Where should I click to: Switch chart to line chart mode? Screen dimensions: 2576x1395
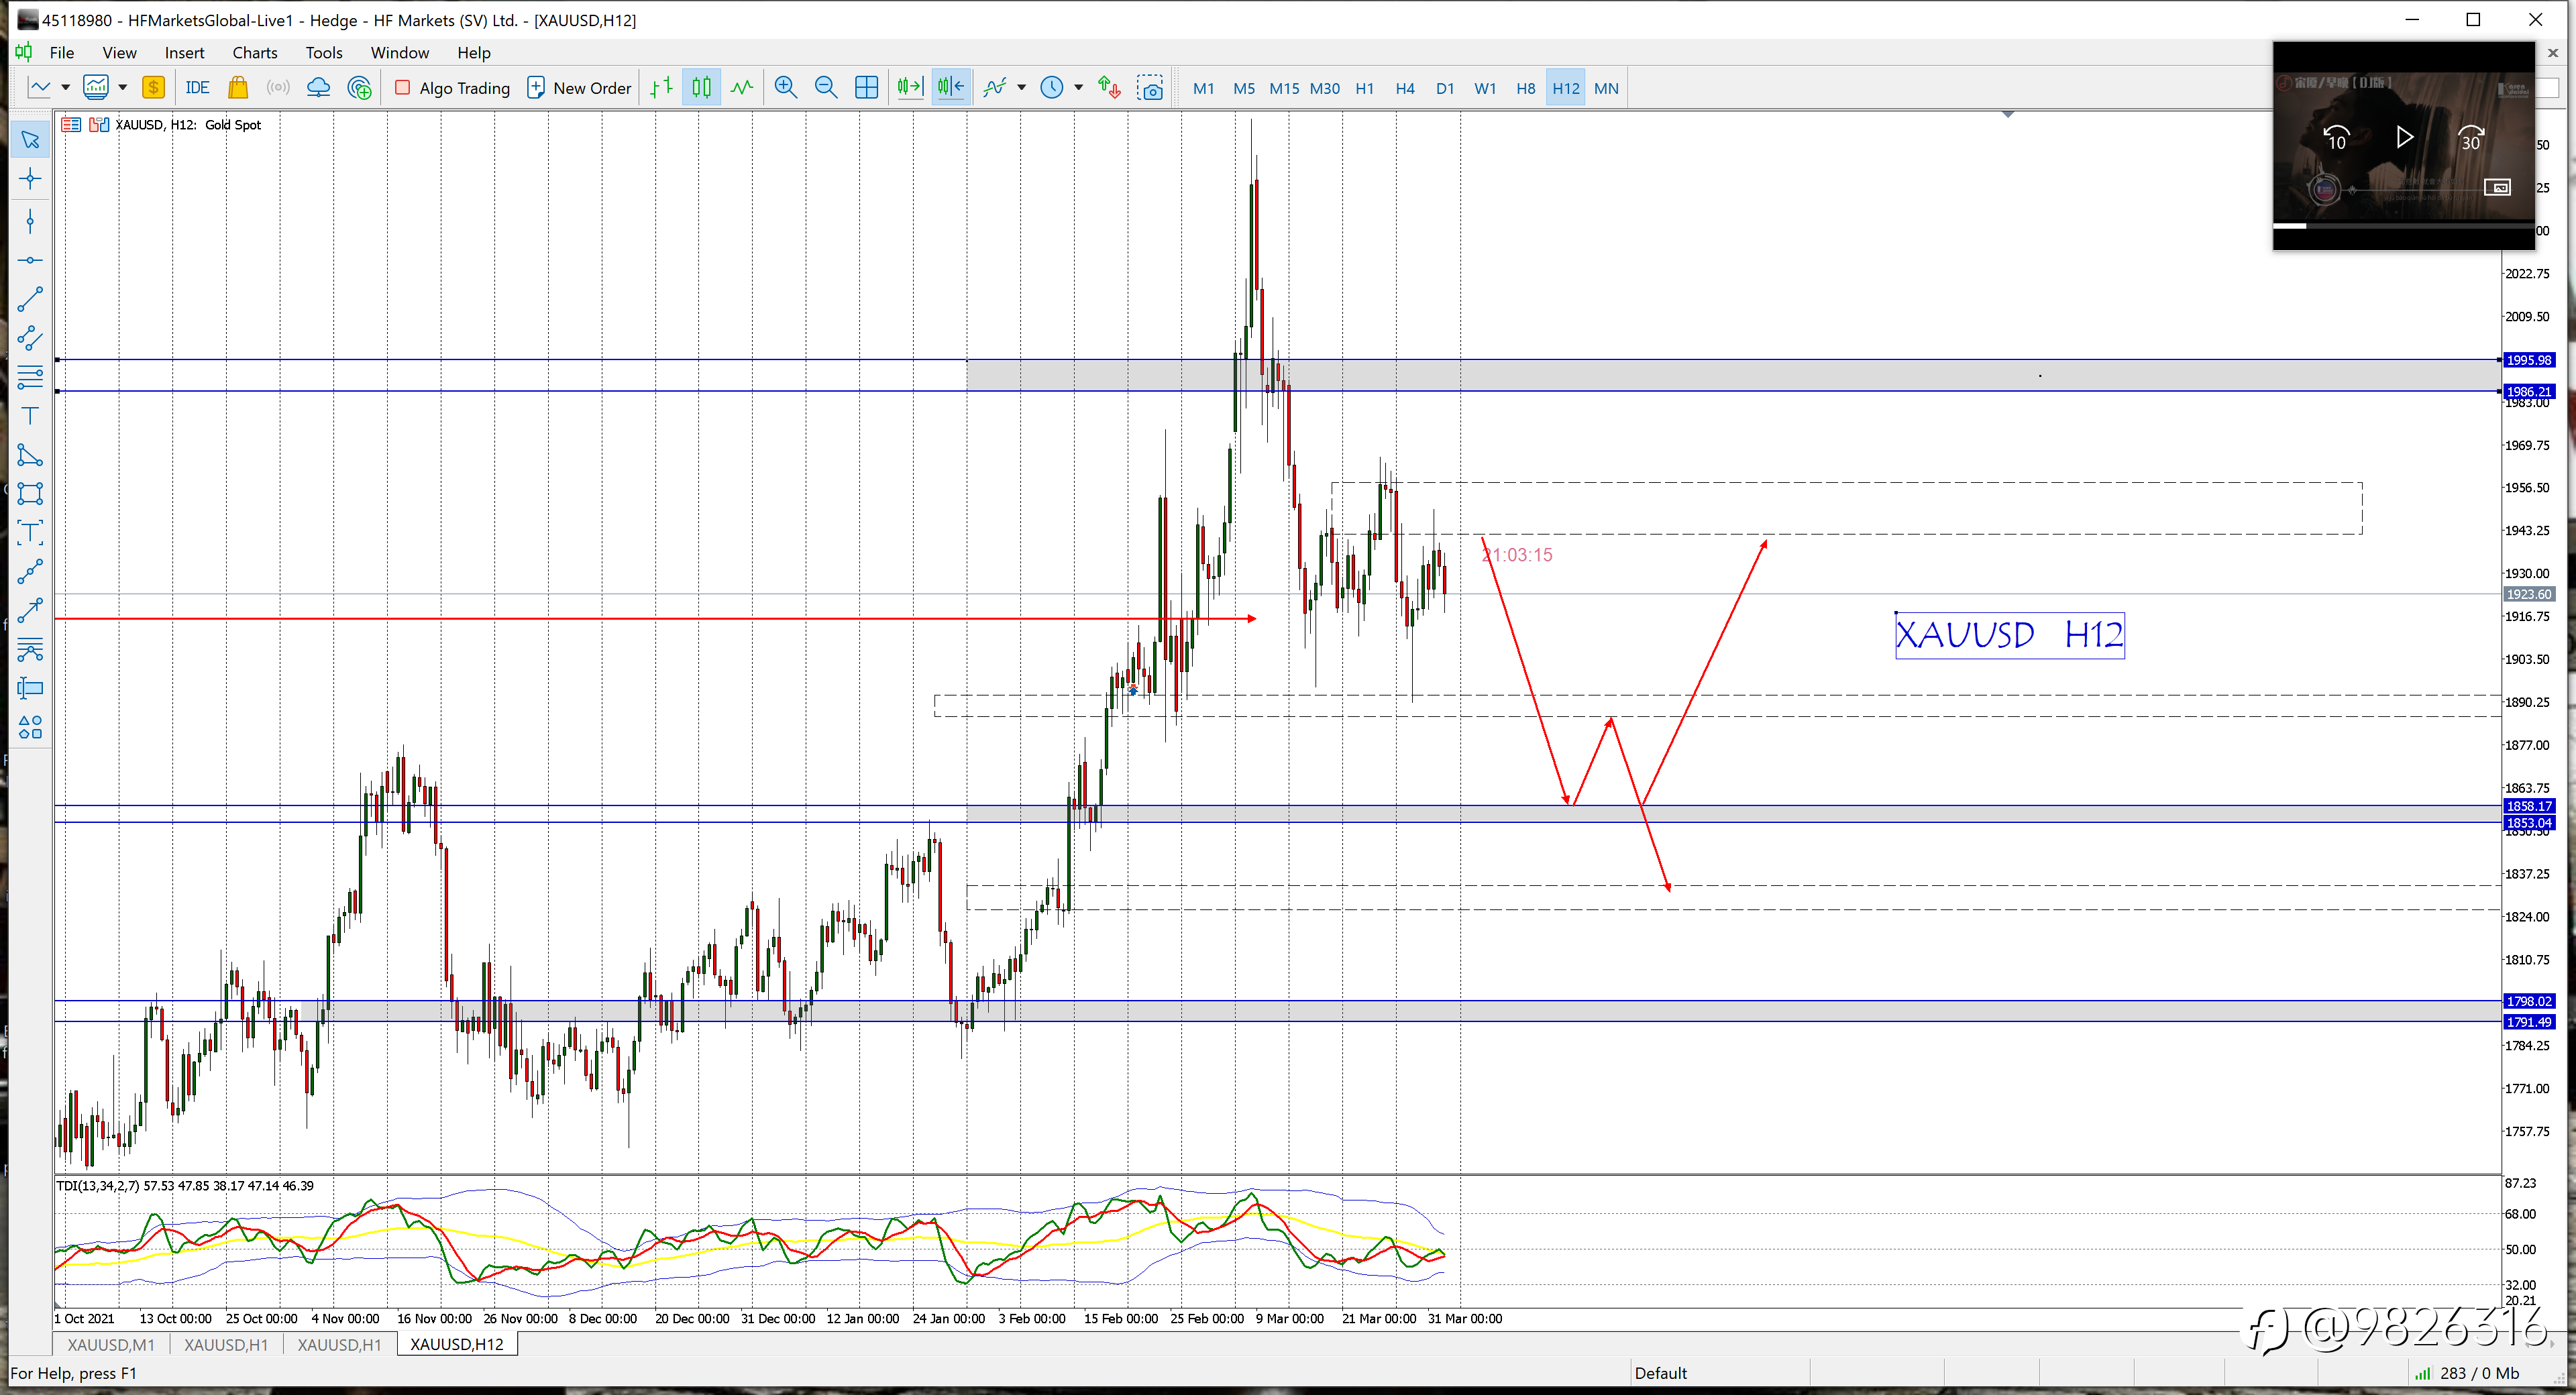[742, 88]
